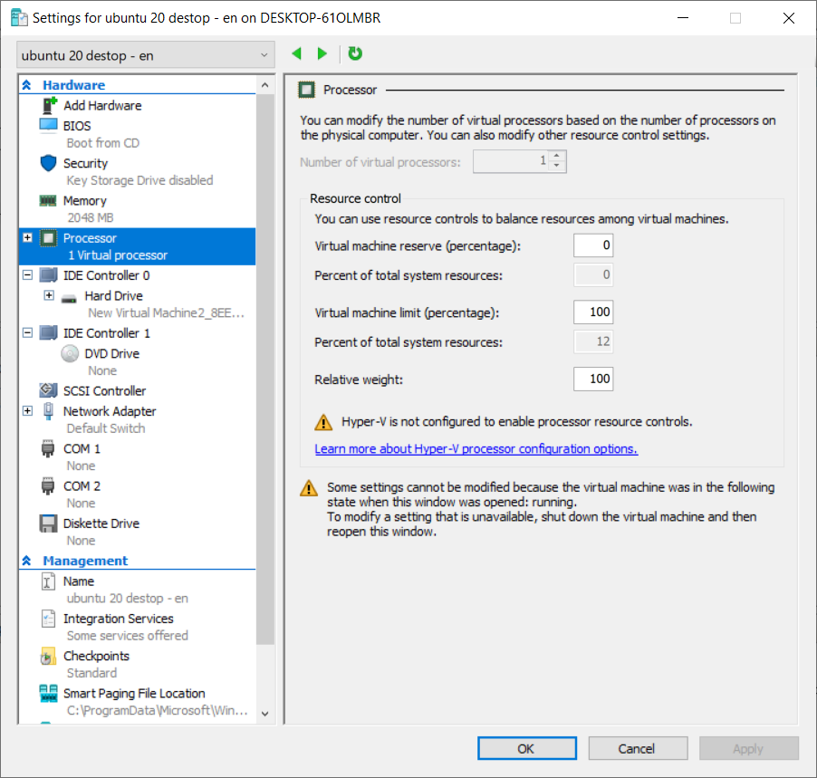Refresh settings with the green refresh icon
817x778 pixels.
click(x=355, y=53)
